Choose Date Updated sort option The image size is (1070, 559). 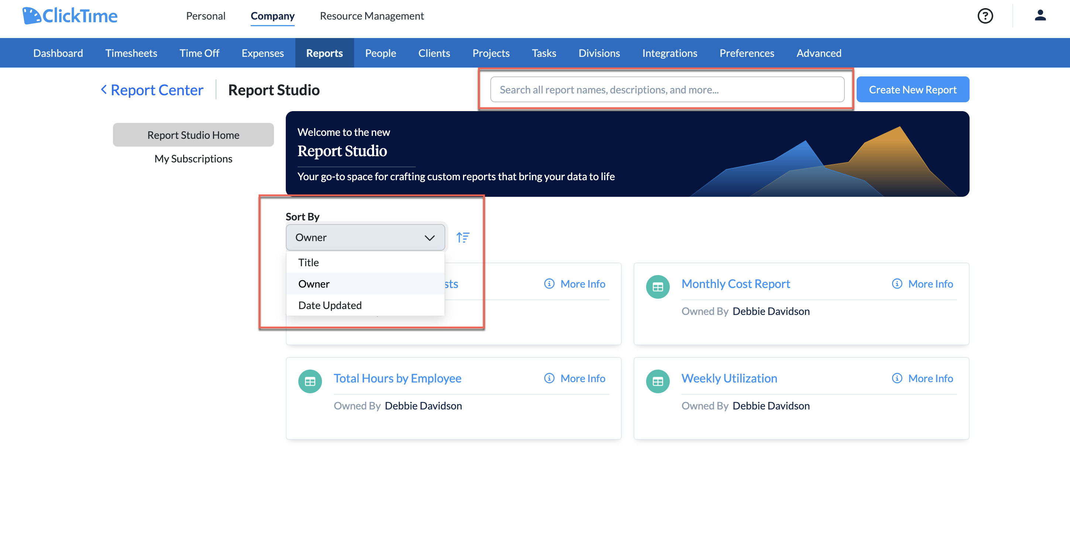[365, 305]
